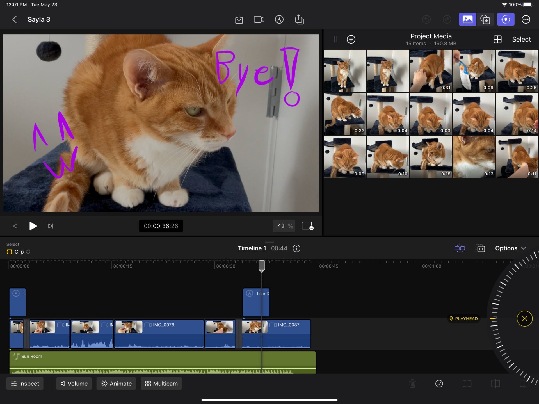The image size is (539, 404).
Task: Tap the import media icon
Action: [x=239, y=19]
